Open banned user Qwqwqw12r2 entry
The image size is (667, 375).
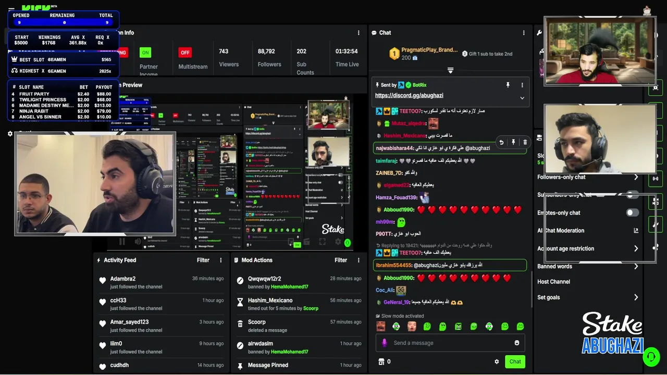tap(299, 282)
